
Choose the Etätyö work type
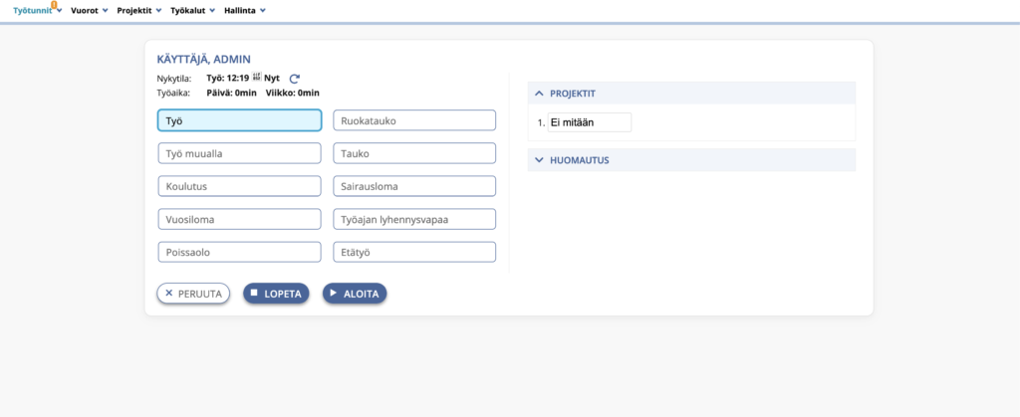413,252
